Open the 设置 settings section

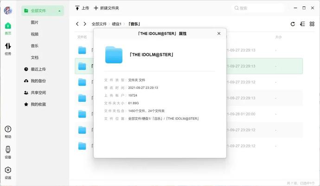coord(8,173)
